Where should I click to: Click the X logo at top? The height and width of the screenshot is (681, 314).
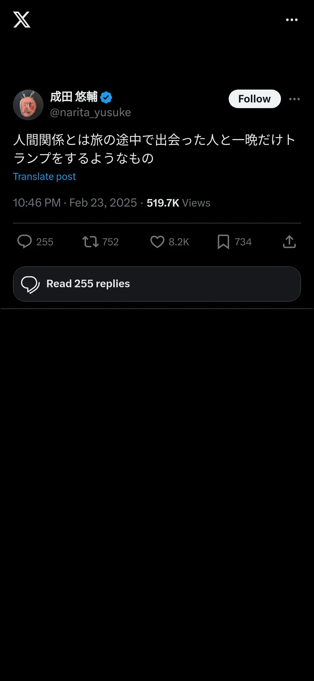point(22,20)
